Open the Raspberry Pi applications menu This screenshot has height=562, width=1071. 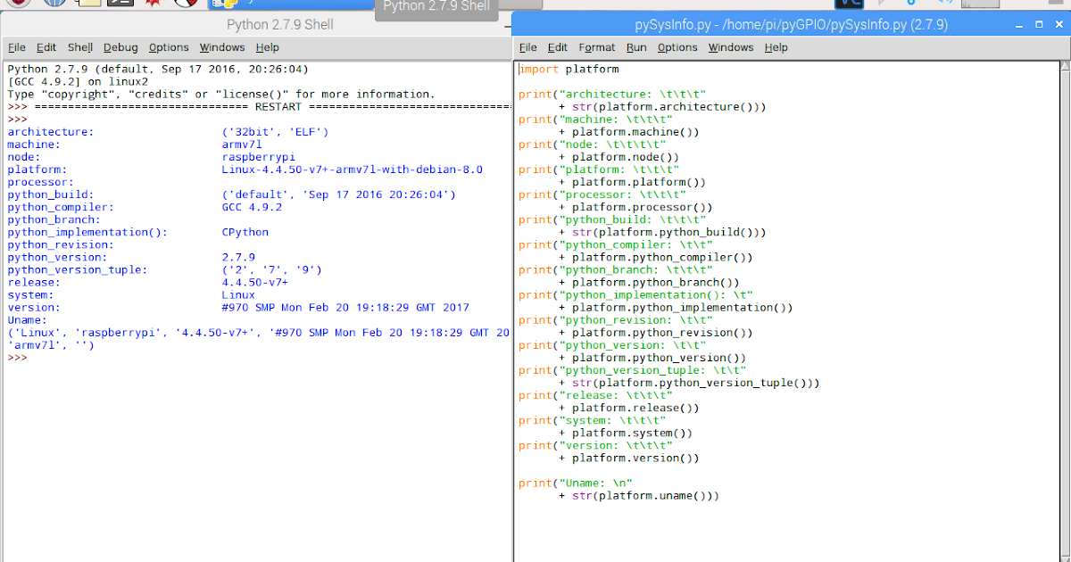16,5
